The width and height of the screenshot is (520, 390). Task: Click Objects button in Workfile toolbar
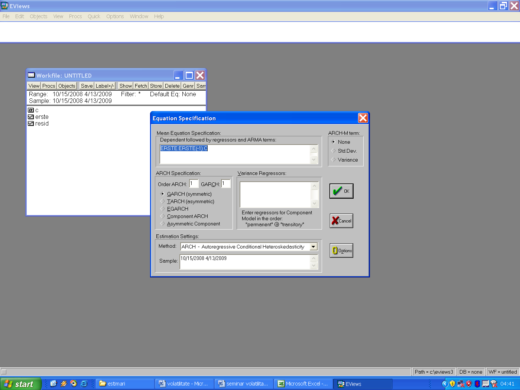67,86
